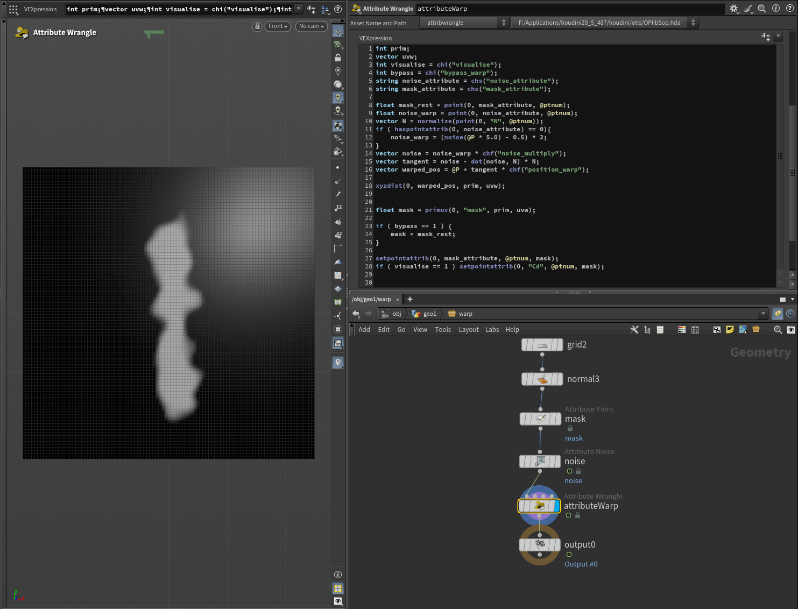798x609 pixels.
Task: Click the blue follow-selection target icon
Action: tap(790, 314)
